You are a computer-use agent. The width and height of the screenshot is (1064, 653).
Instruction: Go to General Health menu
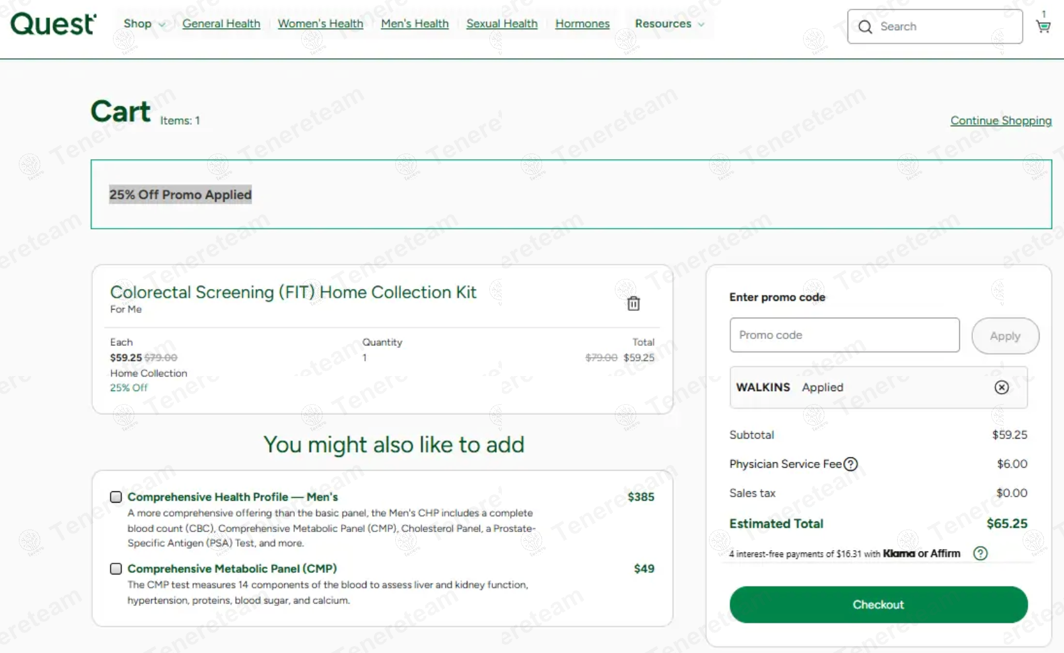click(x=221, y=24)
